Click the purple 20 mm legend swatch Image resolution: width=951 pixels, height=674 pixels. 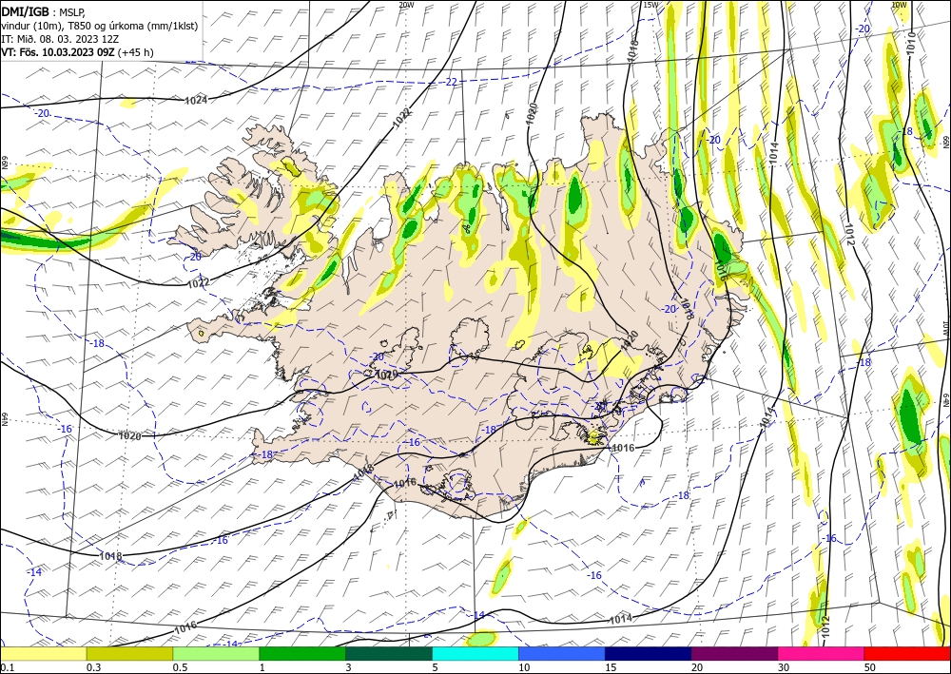734,653
